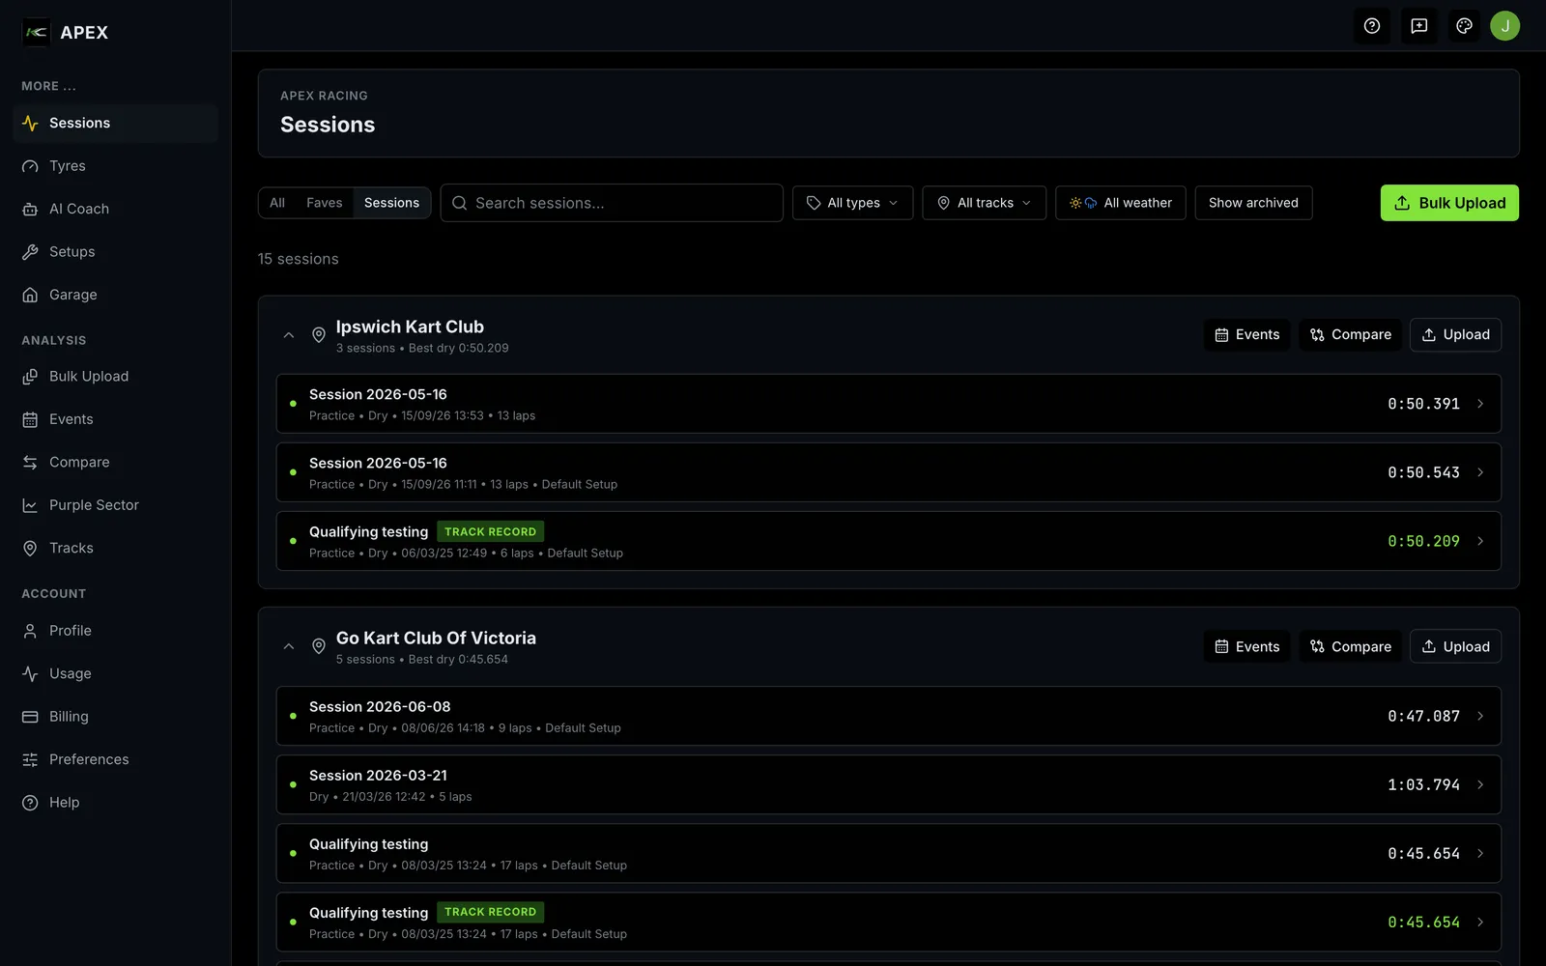Open Preferences in the sidebar

click(x=115, y=759)
